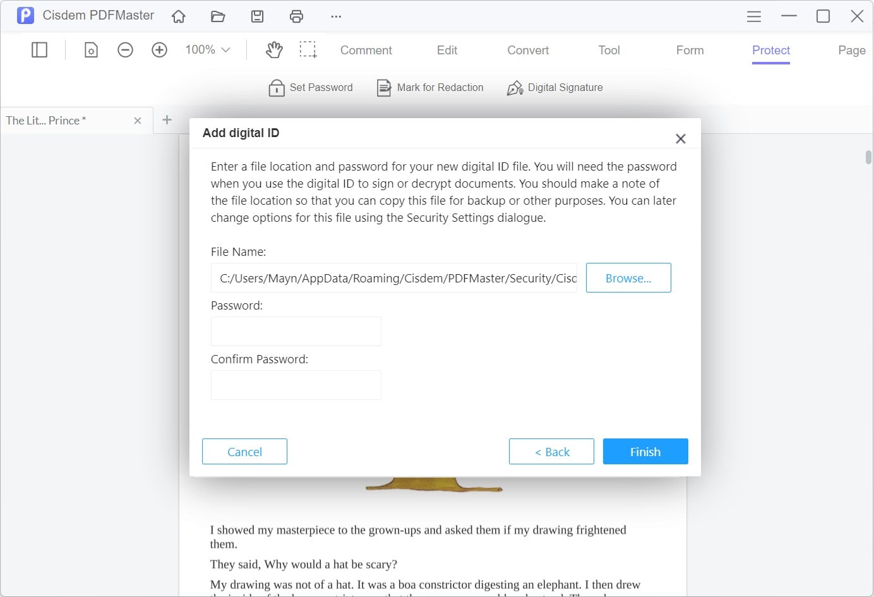Image resolution: width=874 pixels, height=597 pixels.
Task: Select the Hand pan tool
Action: point(274,49)
